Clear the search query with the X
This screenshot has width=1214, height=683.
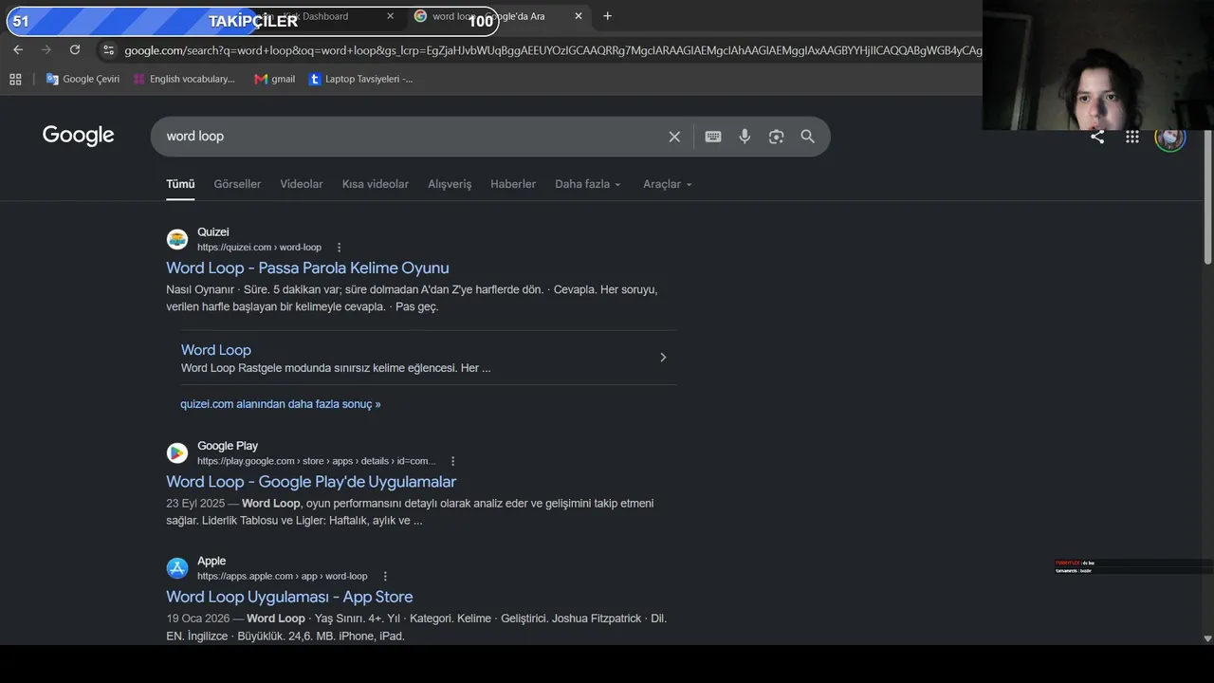[674, 137]
